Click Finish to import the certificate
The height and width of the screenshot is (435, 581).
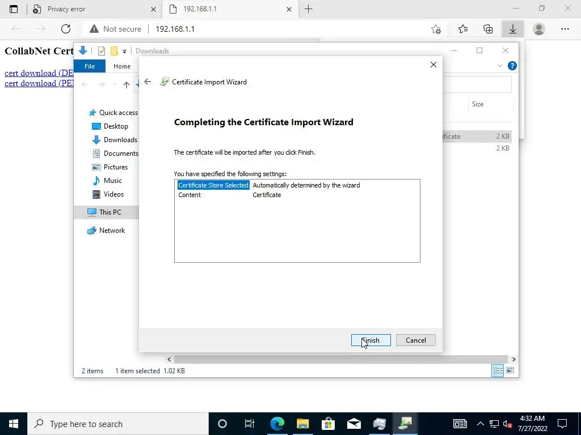[x=371, y=340]
